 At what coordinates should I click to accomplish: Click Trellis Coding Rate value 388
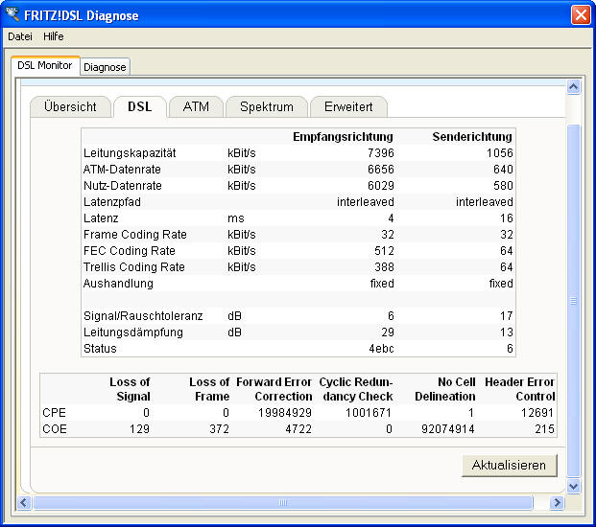[384, 267]
